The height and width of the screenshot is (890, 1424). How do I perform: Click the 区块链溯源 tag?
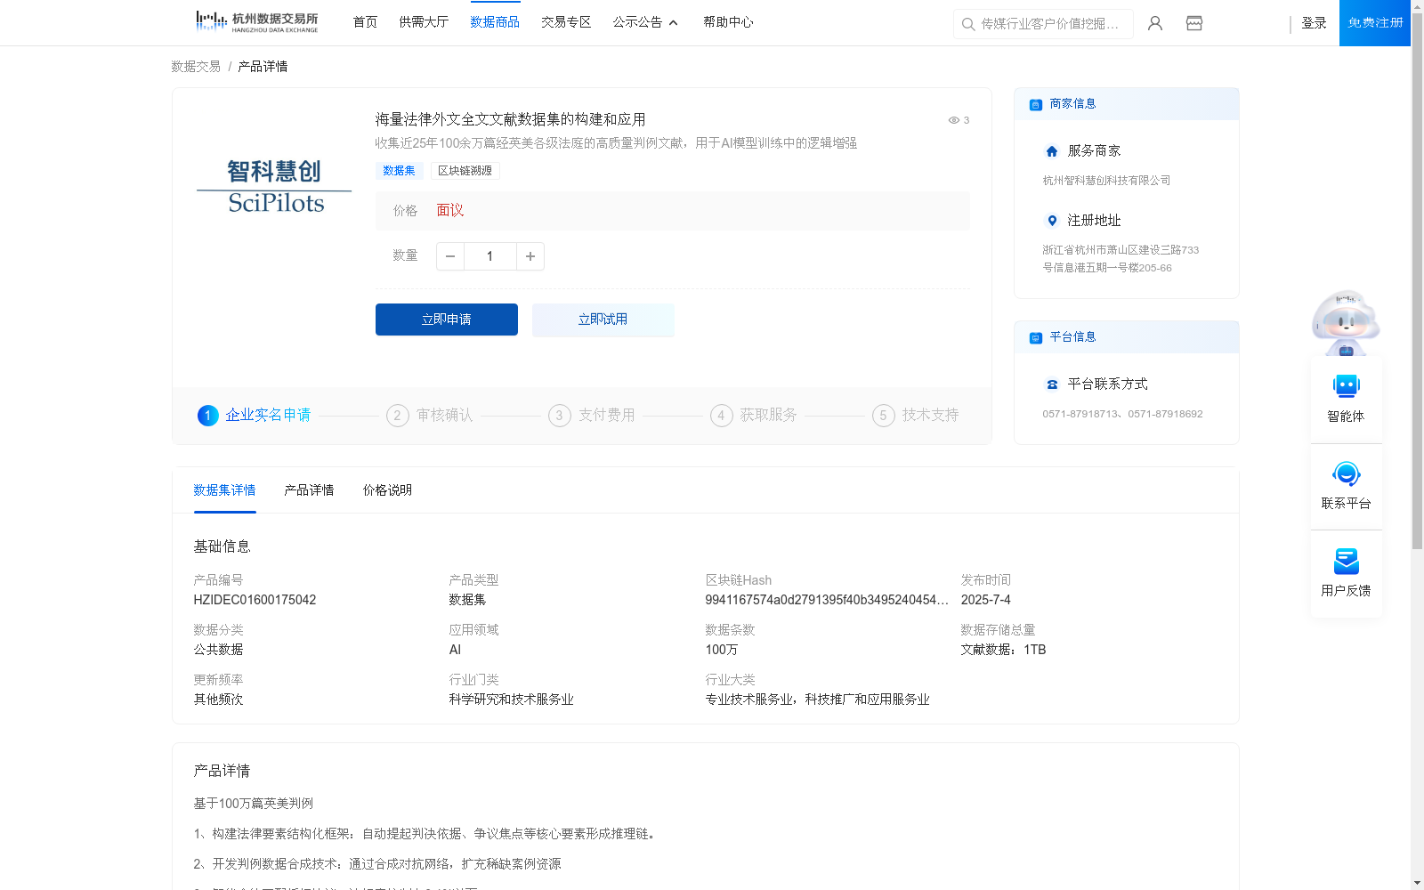[x=465, y=171]
